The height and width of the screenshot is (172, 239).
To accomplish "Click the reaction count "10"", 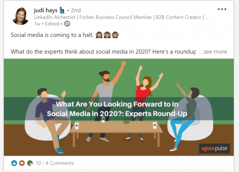I will [x=38, y=163].
